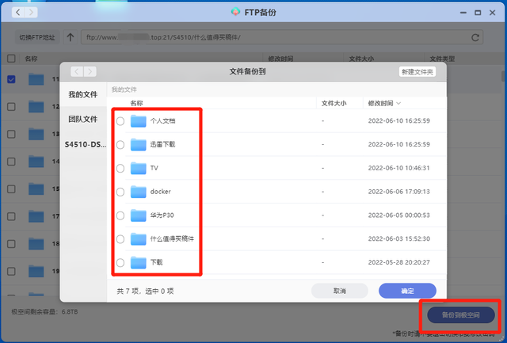Click the 个人文档 folder name
This screenshot has height=343, width=507.
tap(162, 121)
